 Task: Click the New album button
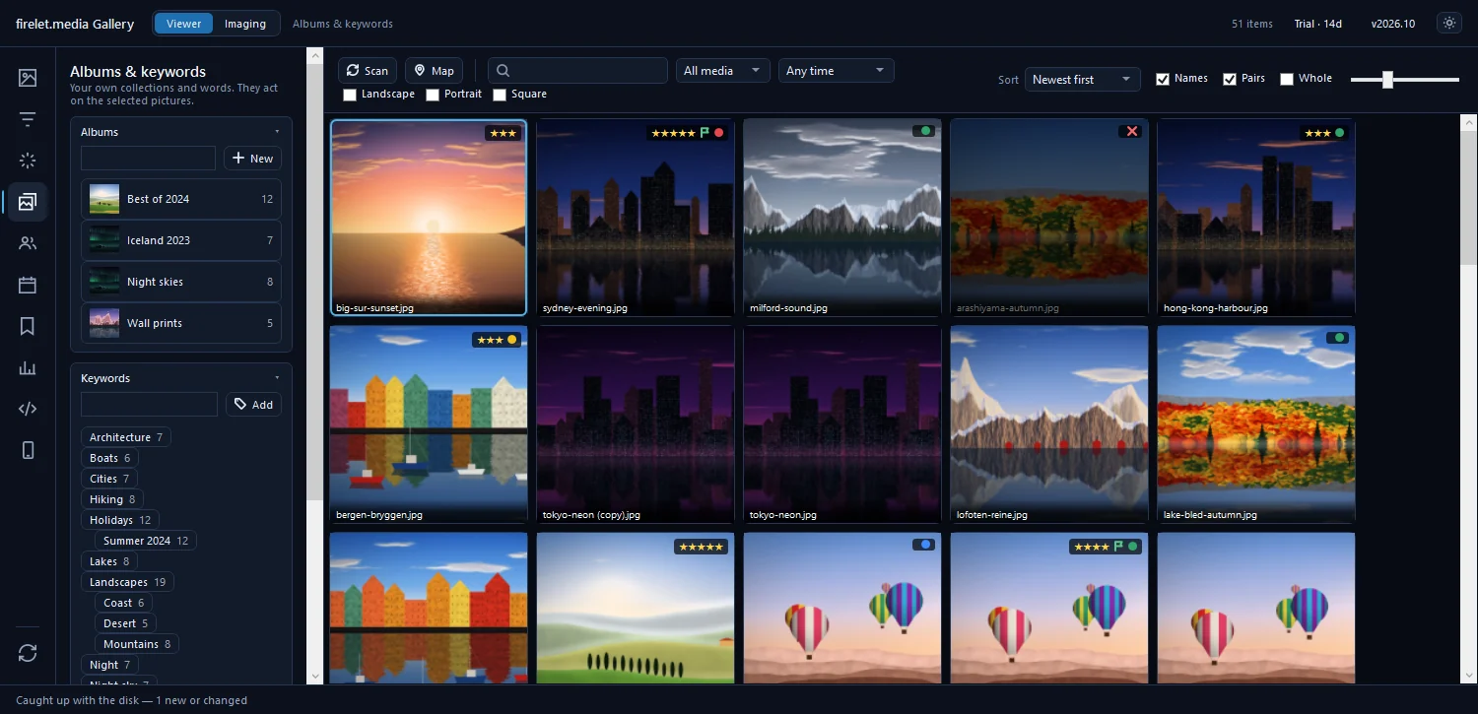tap(252, 159)
